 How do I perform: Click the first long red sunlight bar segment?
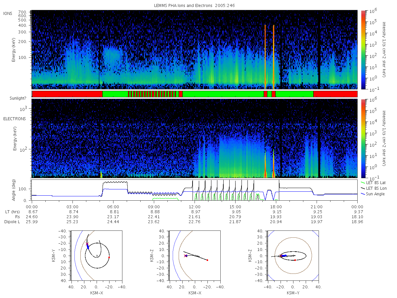pos(67,94)
